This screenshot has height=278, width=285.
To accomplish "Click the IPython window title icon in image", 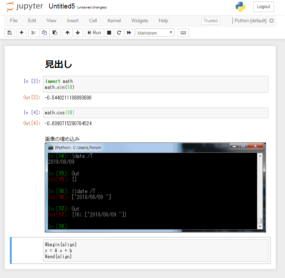I will point(51,147).
